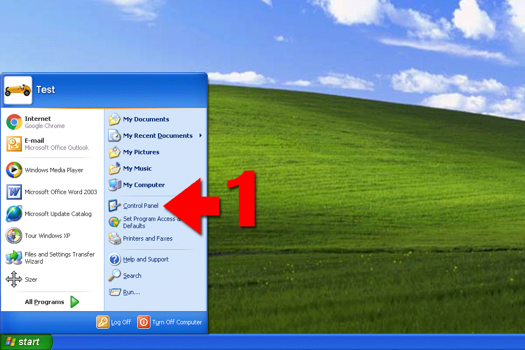Expand My Recent Documents submenu arrow
Screen dimensions: 525x350
(x=200, y=136)
